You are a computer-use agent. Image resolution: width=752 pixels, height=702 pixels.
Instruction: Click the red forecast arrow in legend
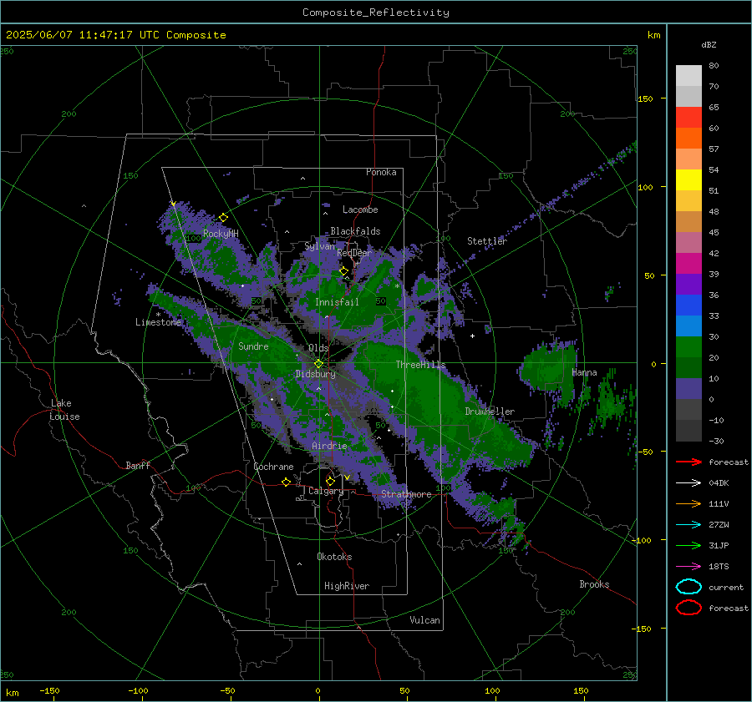point(688,462)
